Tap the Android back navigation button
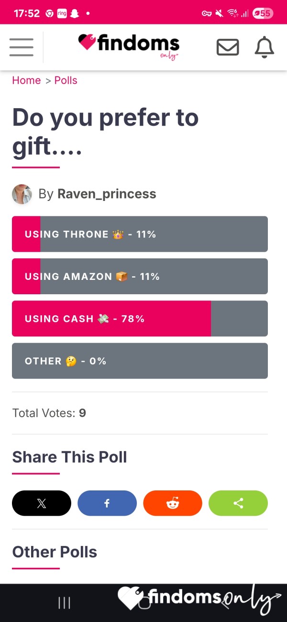The width and height of the screenshot is (287, 622). (225, 603)
